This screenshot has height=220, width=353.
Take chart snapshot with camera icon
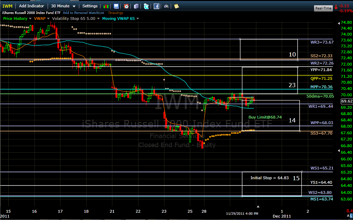166,6
